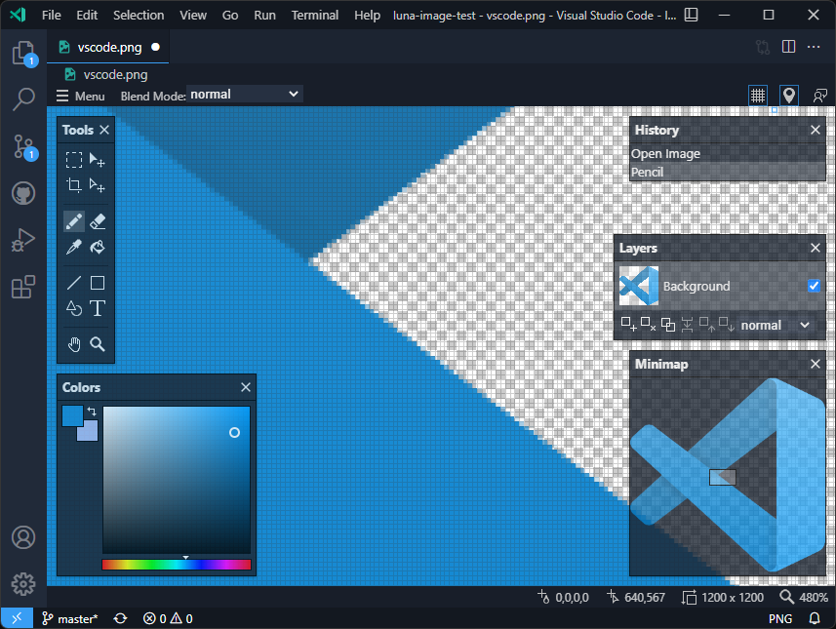Close the Colors panel
836x629 pixels.
[x=245, y=387]
